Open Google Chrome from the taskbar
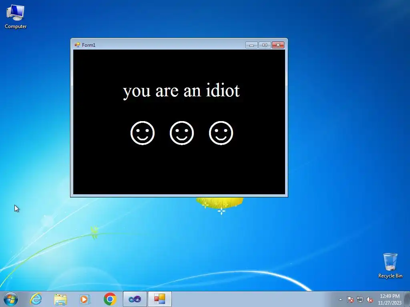This screenshot has width=410, height=307. (110, 299)
